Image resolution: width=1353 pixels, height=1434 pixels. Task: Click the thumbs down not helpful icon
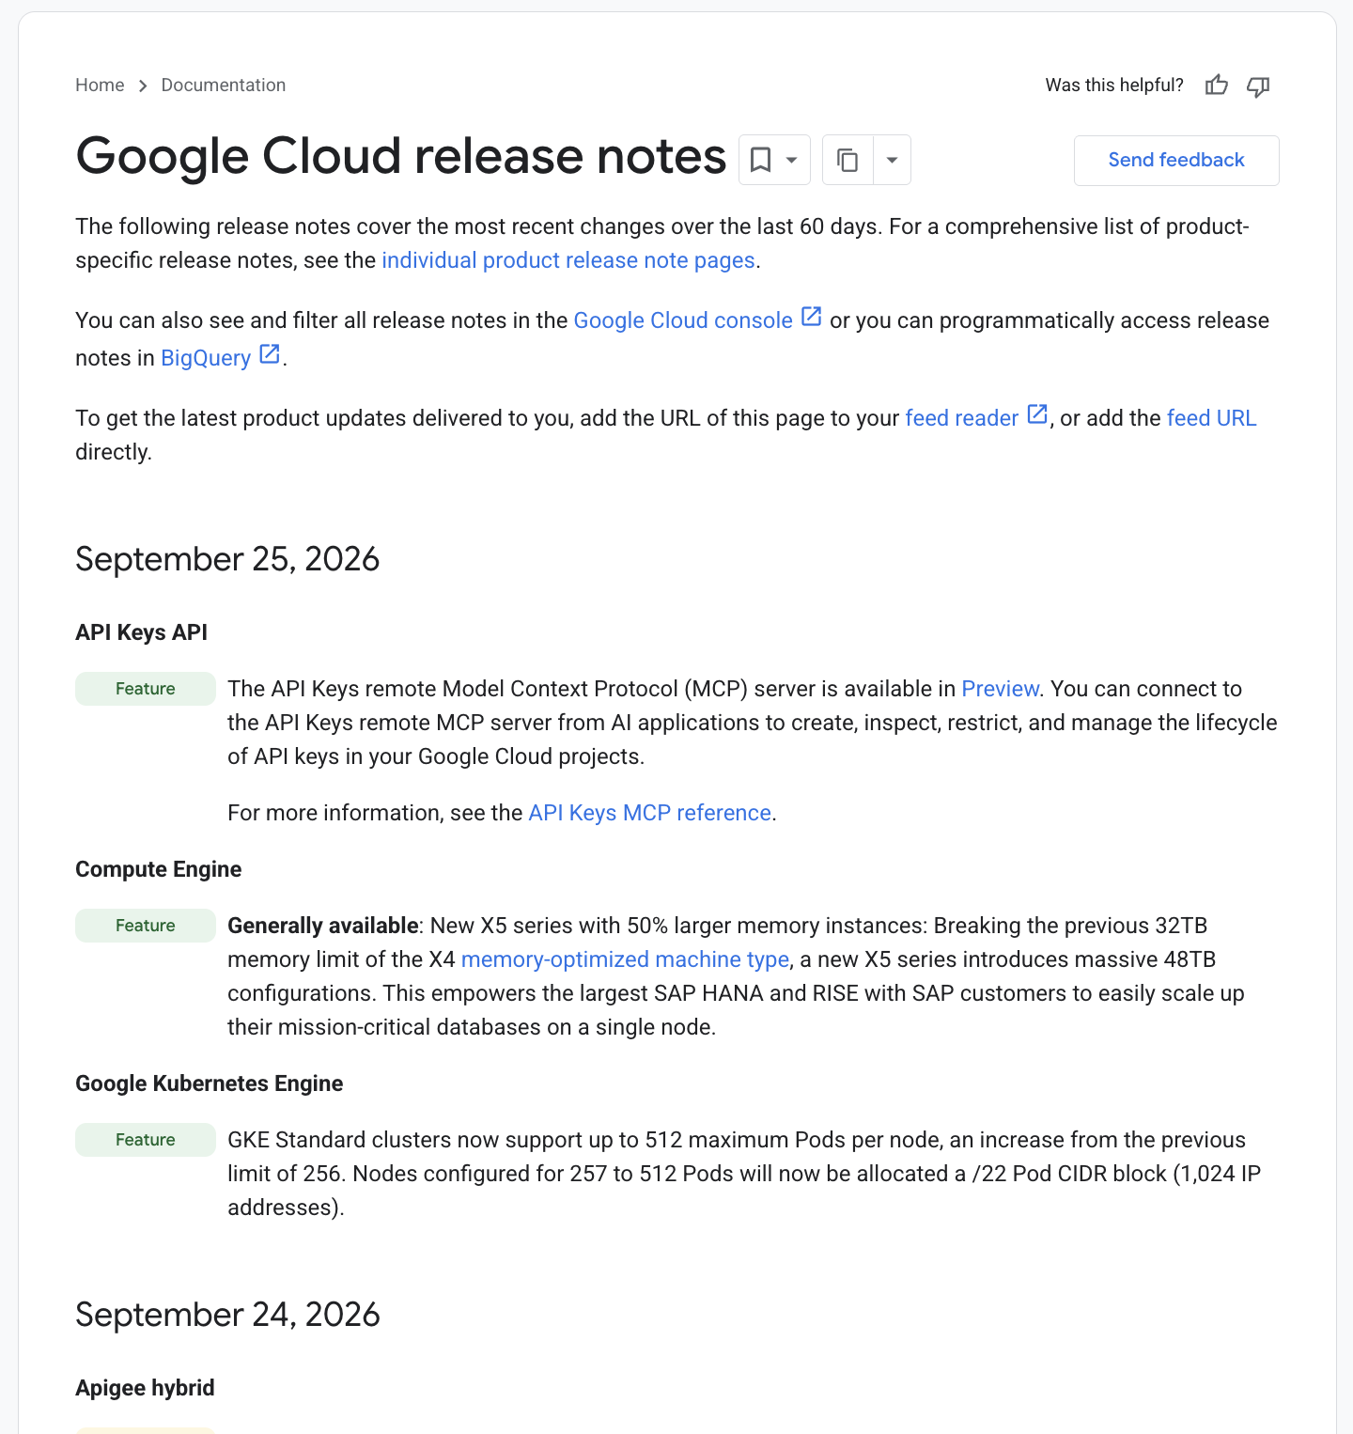(x=1258, y=86)
